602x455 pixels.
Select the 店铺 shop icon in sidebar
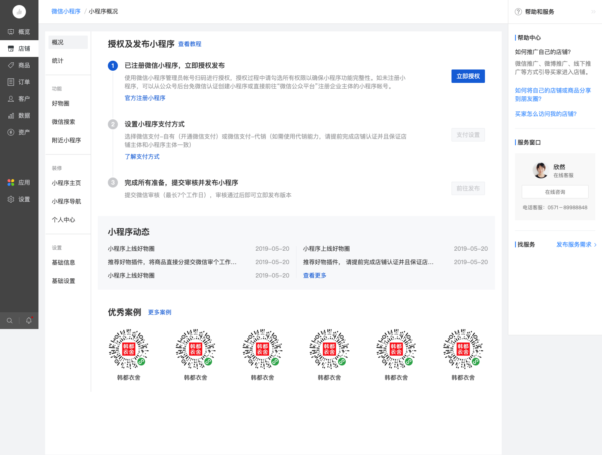click(11, 49)
